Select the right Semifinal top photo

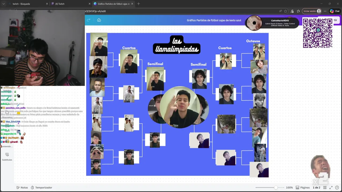pos(199,79)
